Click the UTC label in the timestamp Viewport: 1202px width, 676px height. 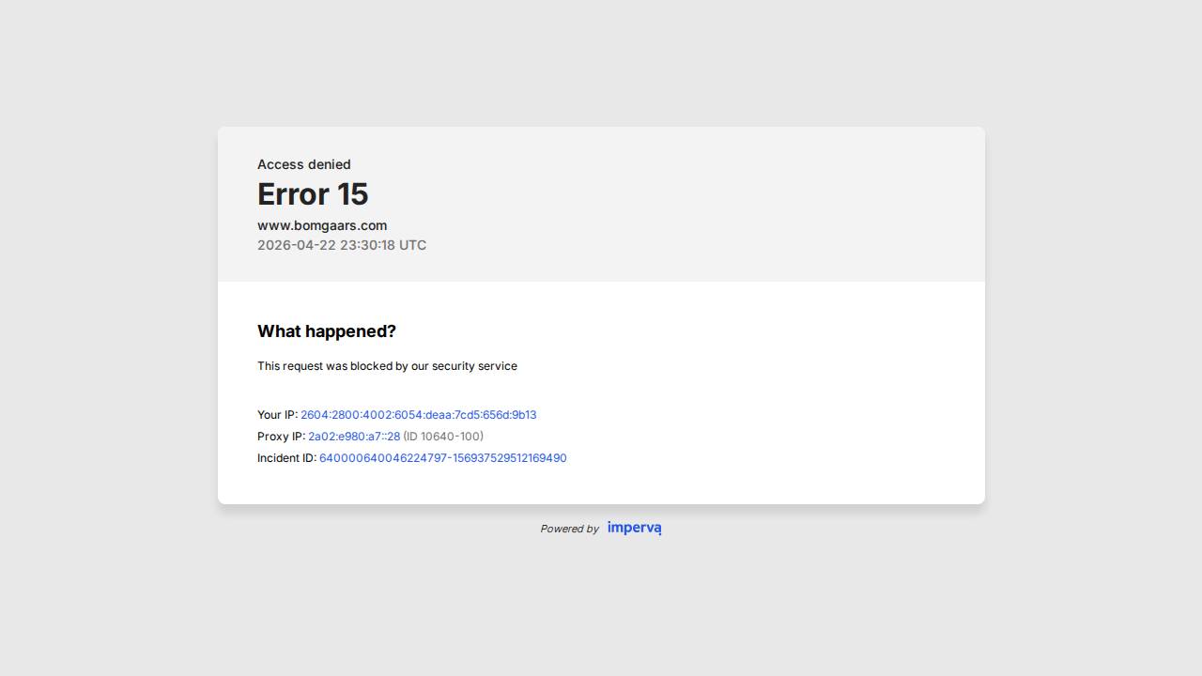(412, 245)
